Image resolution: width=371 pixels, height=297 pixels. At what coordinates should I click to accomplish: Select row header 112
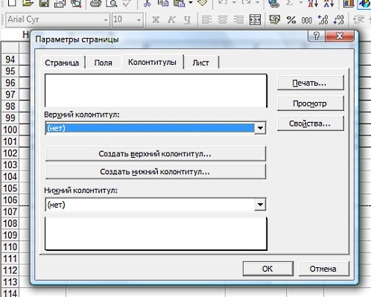coord(10,270)
